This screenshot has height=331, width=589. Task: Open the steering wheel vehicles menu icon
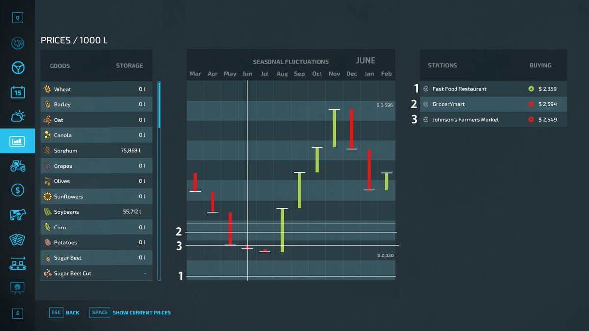[x=18, y=67]
